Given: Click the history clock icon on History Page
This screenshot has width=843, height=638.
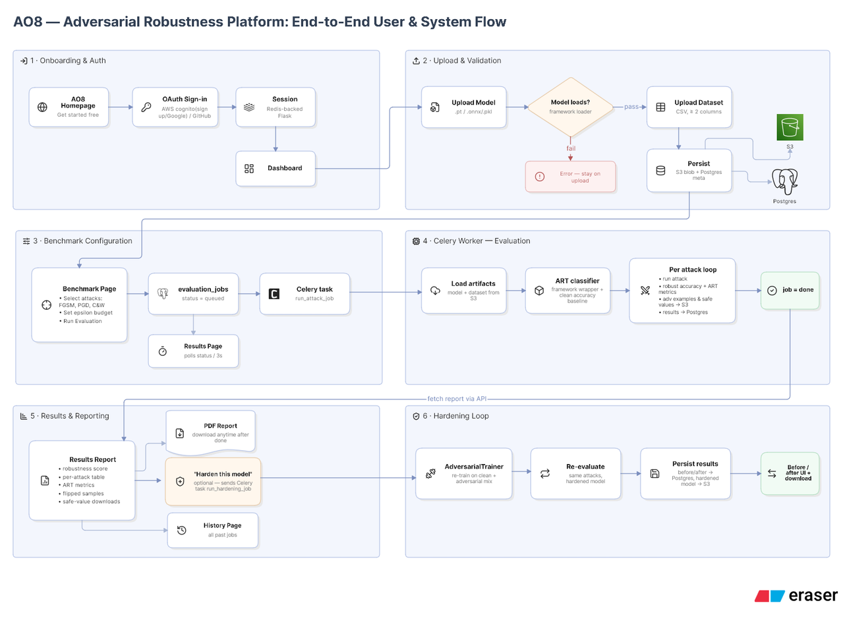Looking at the screenshot, I should point(182,530).
